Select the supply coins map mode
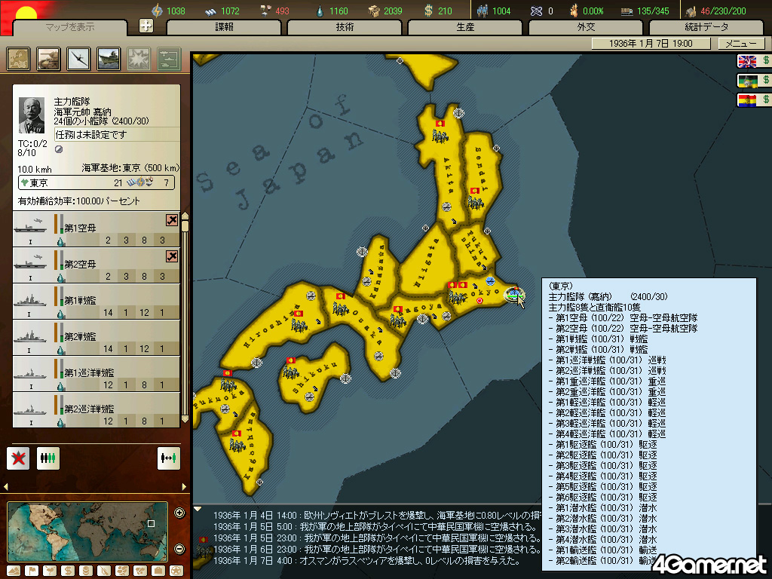772x579 pixels. coord(86,571)
